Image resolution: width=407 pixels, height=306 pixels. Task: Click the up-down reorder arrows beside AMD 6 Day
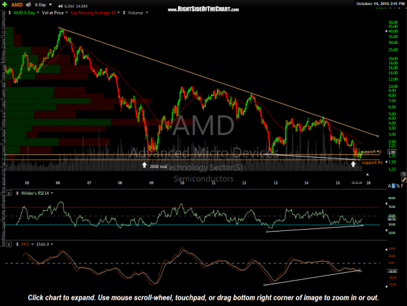[10, 13]
